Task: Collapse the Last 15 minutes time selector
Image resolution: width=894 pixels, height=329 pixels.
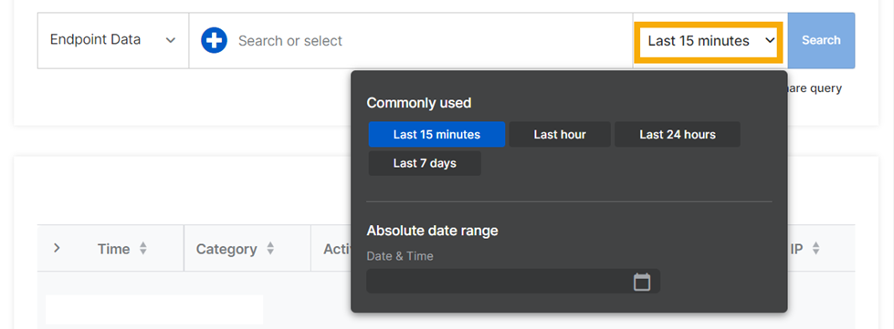Action: pyautogui.click(x=710, y=41)
